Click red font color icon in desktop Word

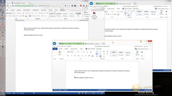(26, 16)
